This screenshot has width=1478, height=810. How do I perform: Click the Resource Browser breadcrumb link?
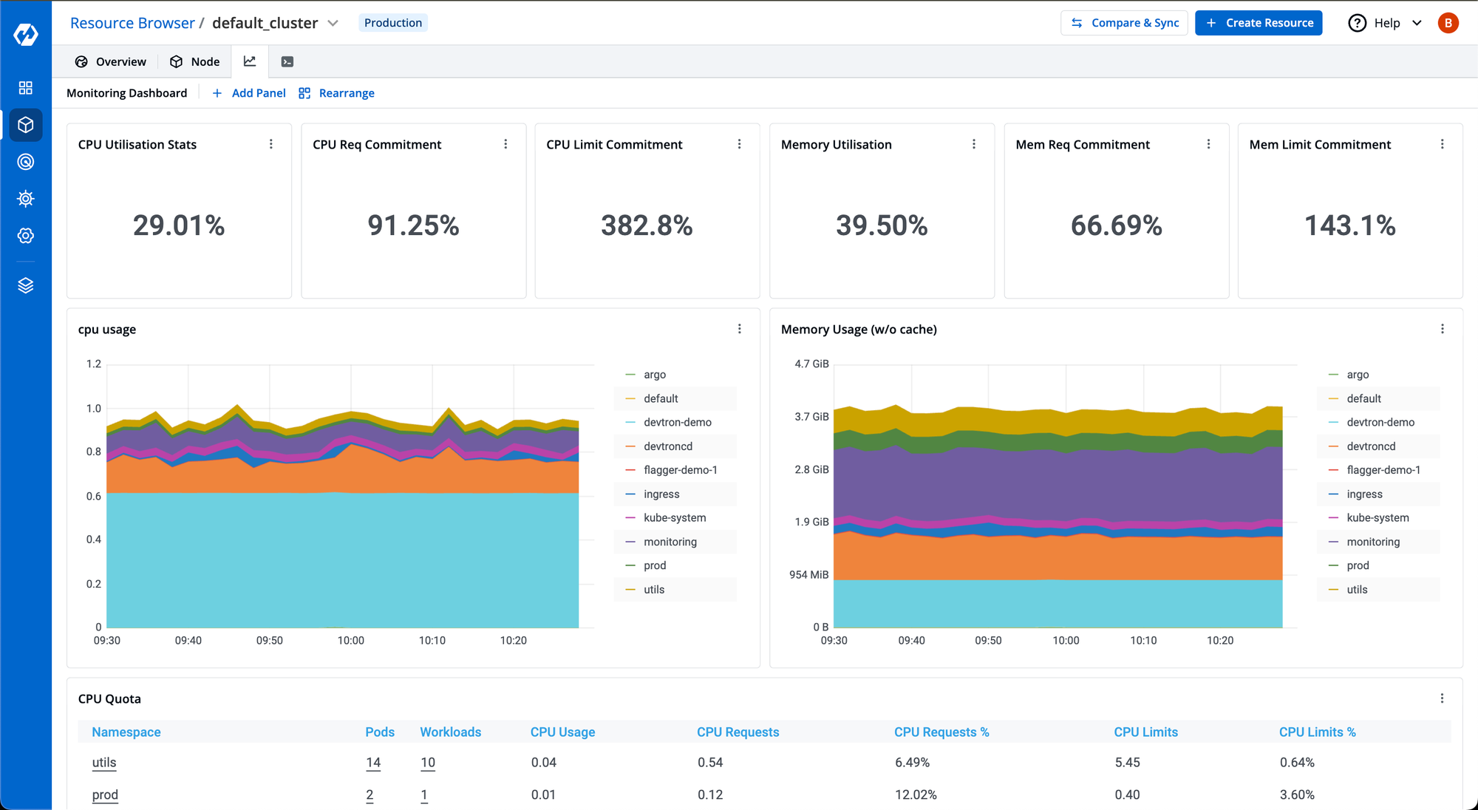[x=132, y=23]
